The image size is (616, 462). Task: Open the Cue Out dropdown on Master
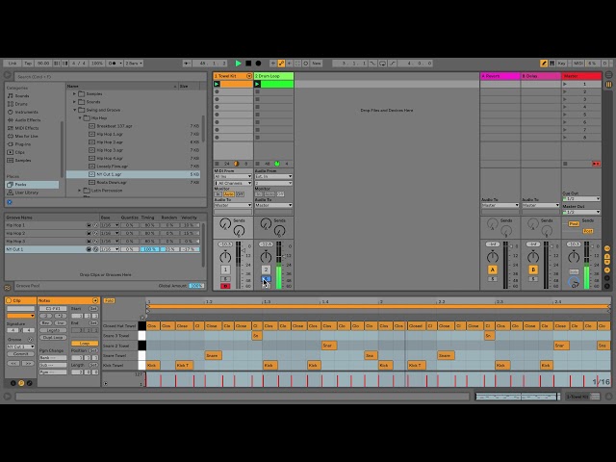pos(581,199)
